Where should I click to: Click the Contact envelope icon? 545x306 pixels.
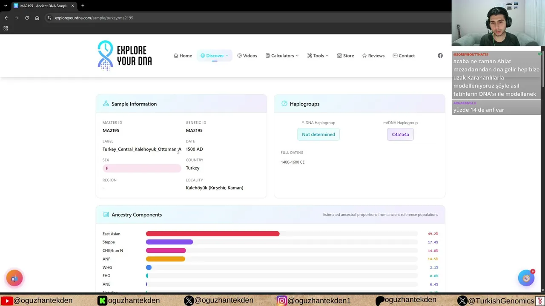pos(395,56)
